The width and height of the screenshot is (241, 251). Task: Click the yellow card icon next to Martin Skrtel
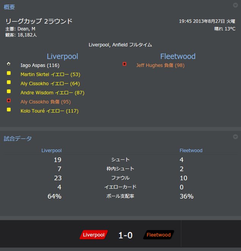[x=9, y=73]
